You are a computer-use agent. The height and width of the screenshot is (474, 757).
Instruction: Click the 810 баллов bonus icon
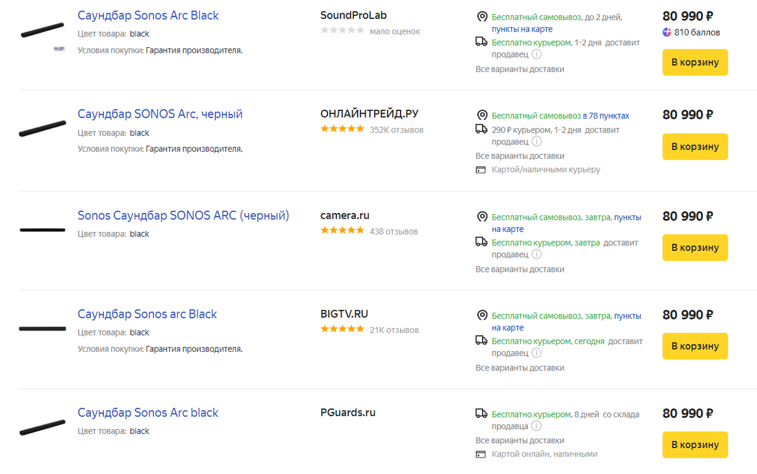[x=667, y=32]
